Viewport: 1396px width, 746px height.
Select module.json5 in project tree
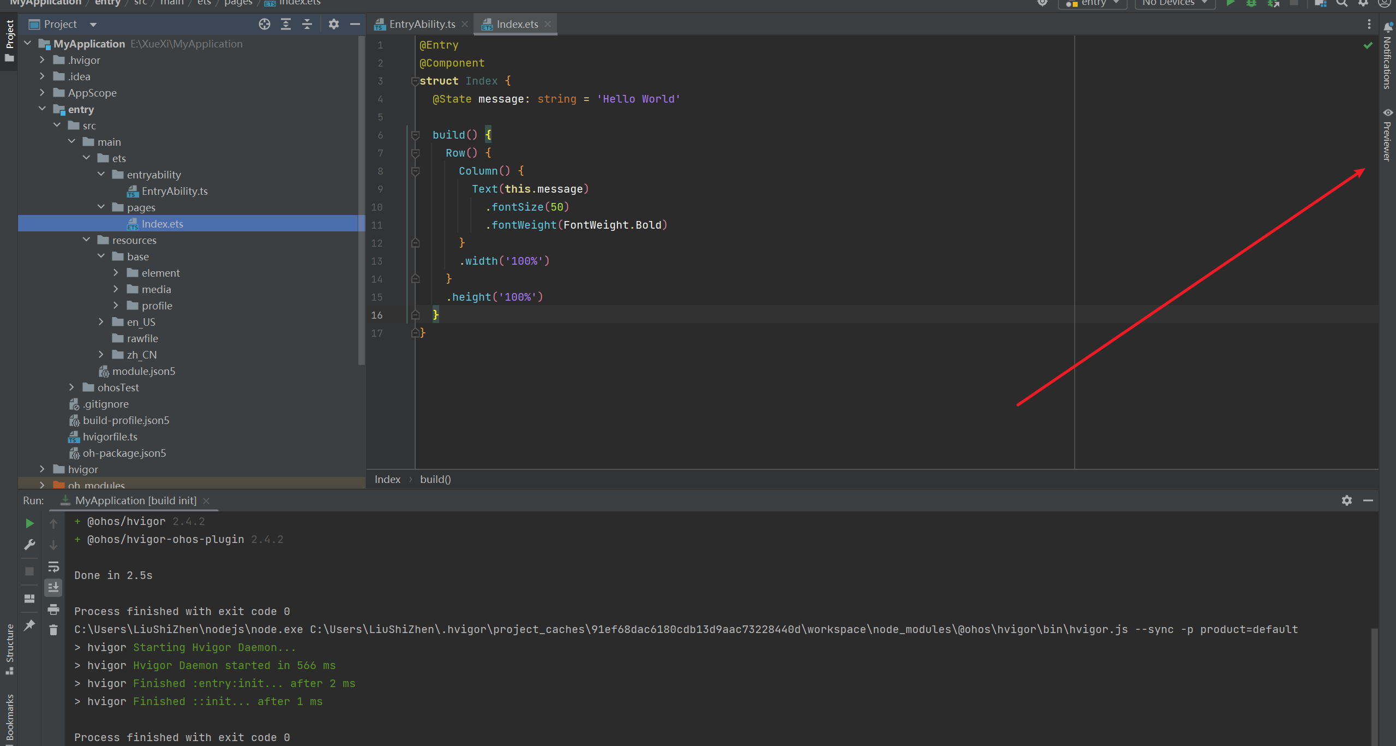143,371
